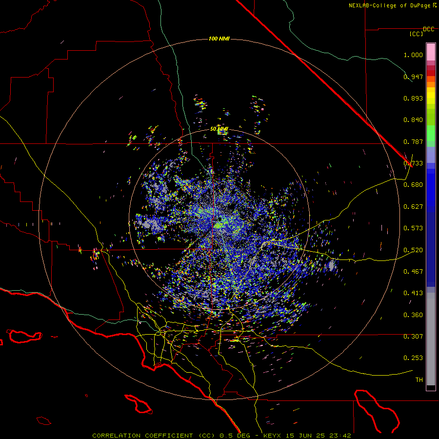Click the 1.000 scale value
439x439 pixels.
coord(413,55)
